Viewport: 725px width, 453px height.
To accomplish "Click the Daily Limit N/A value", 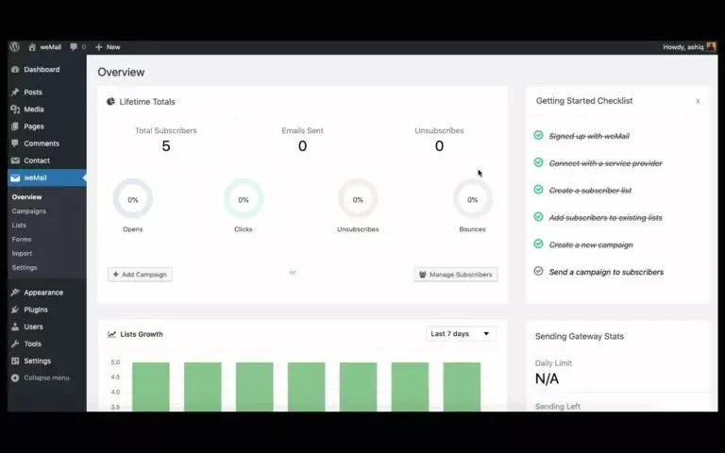I will click(547, 378).
